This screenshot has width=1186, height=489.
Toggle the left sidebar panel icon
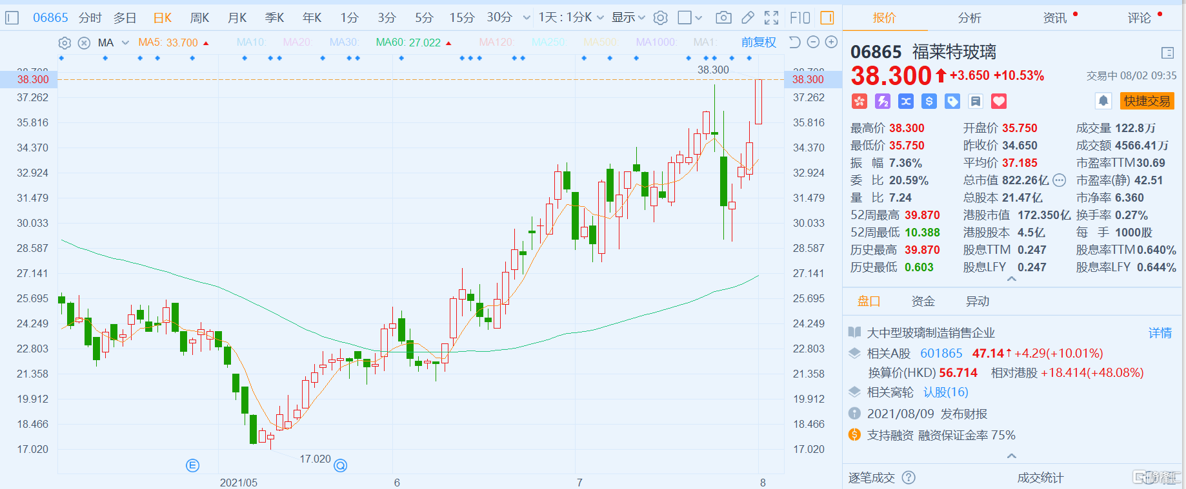point(12,17)
